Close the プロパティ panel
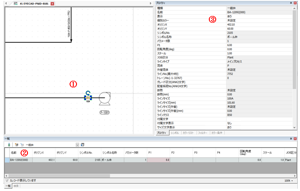The height and width of the screenshot is (191, 300). (295, 3)
